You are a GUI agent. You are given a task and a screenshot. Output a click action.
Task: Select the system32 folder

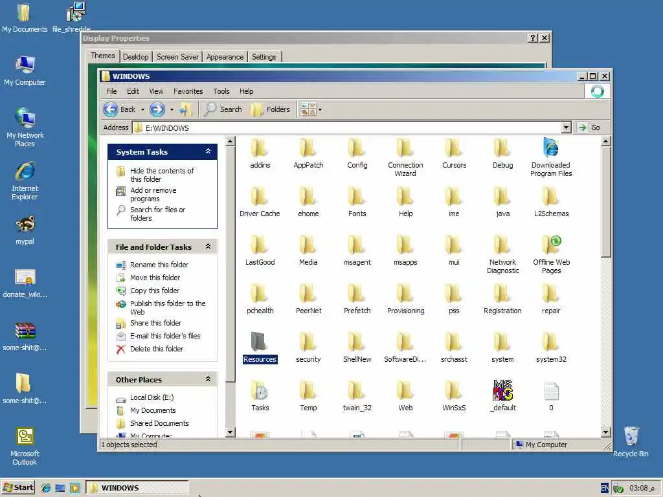coord(551,347)
